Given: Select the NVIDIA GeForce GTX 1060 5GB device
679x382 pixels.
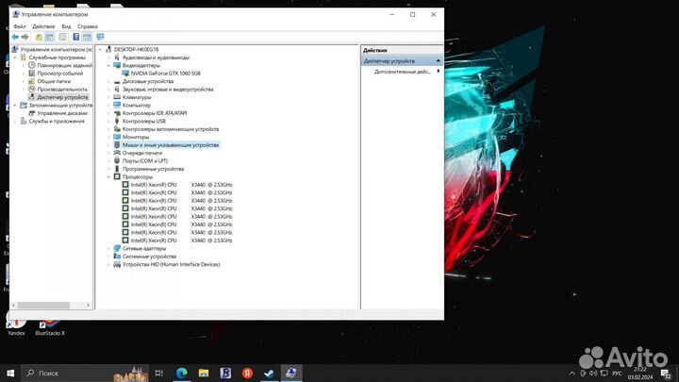Looking at the screenshot, I should click(165, 73).
